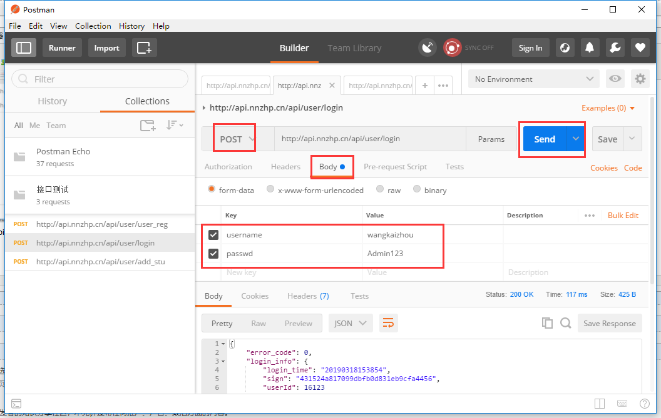This screenshot has height=418, width=661.
Task: Click the Save Response button
Action: 610,323
